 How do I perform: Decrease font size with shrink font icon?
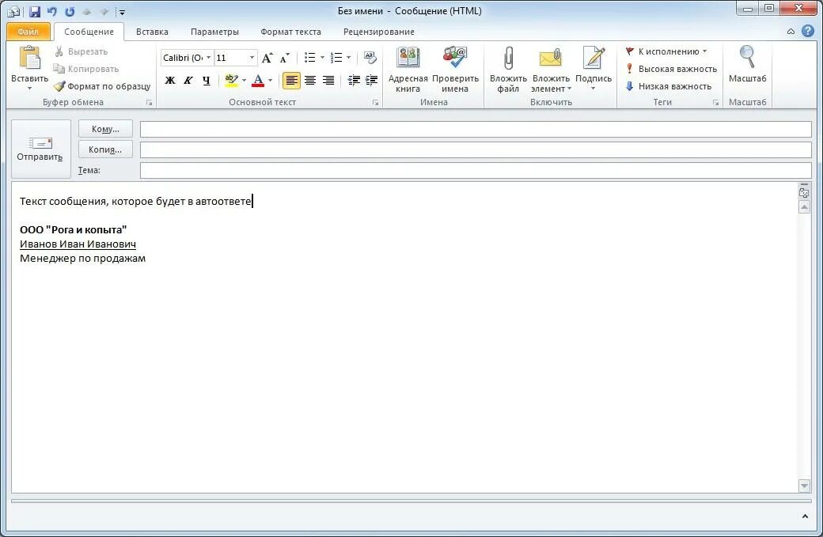coord(284,58)
